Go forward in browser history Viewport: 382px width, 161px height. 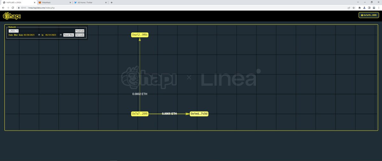8,8
